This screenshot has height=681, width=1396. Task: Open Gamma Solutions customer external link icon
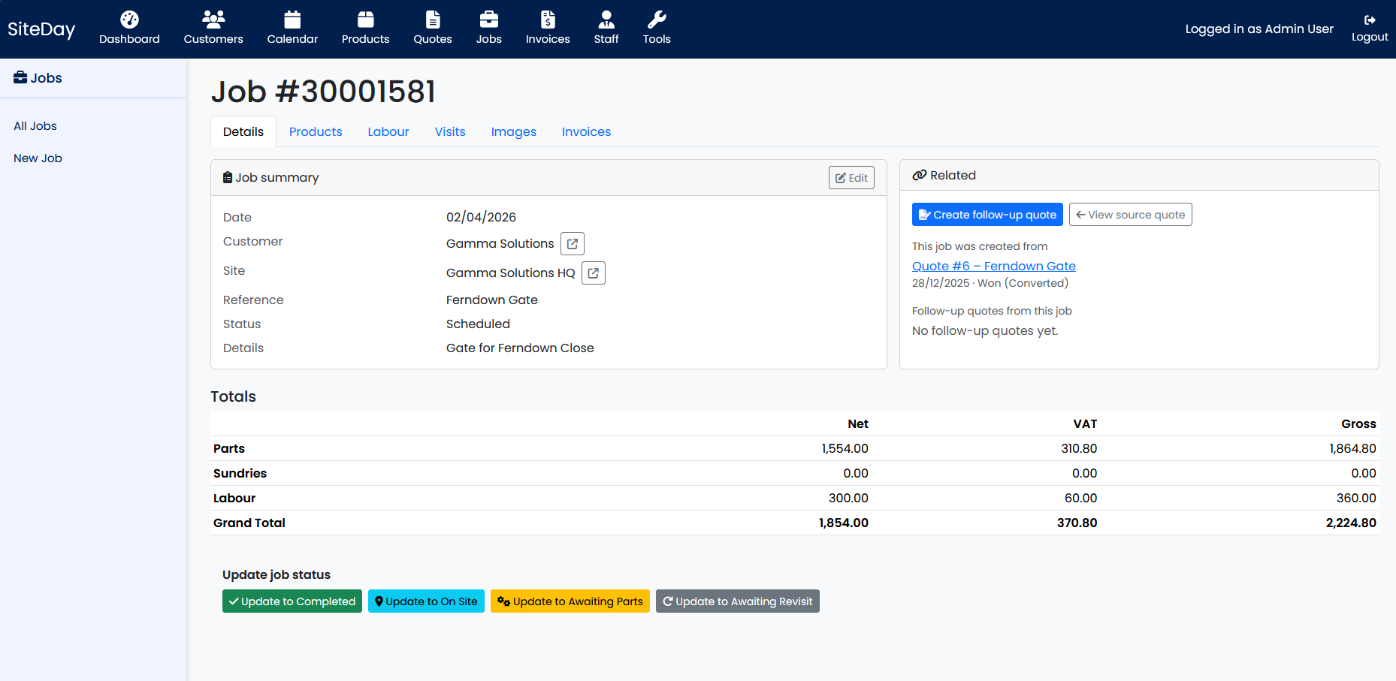point(573,243)
